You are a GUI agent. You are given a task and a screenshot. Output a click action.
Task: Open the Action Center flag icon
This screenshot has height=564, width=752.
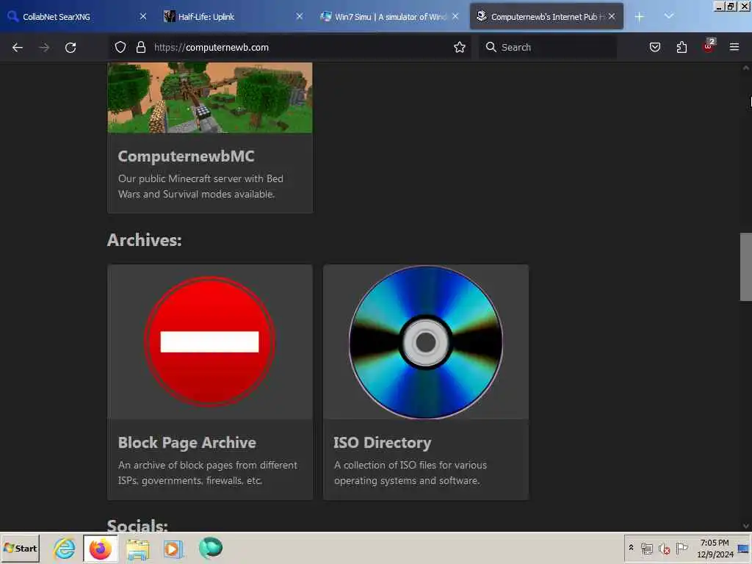pos(681,548)
